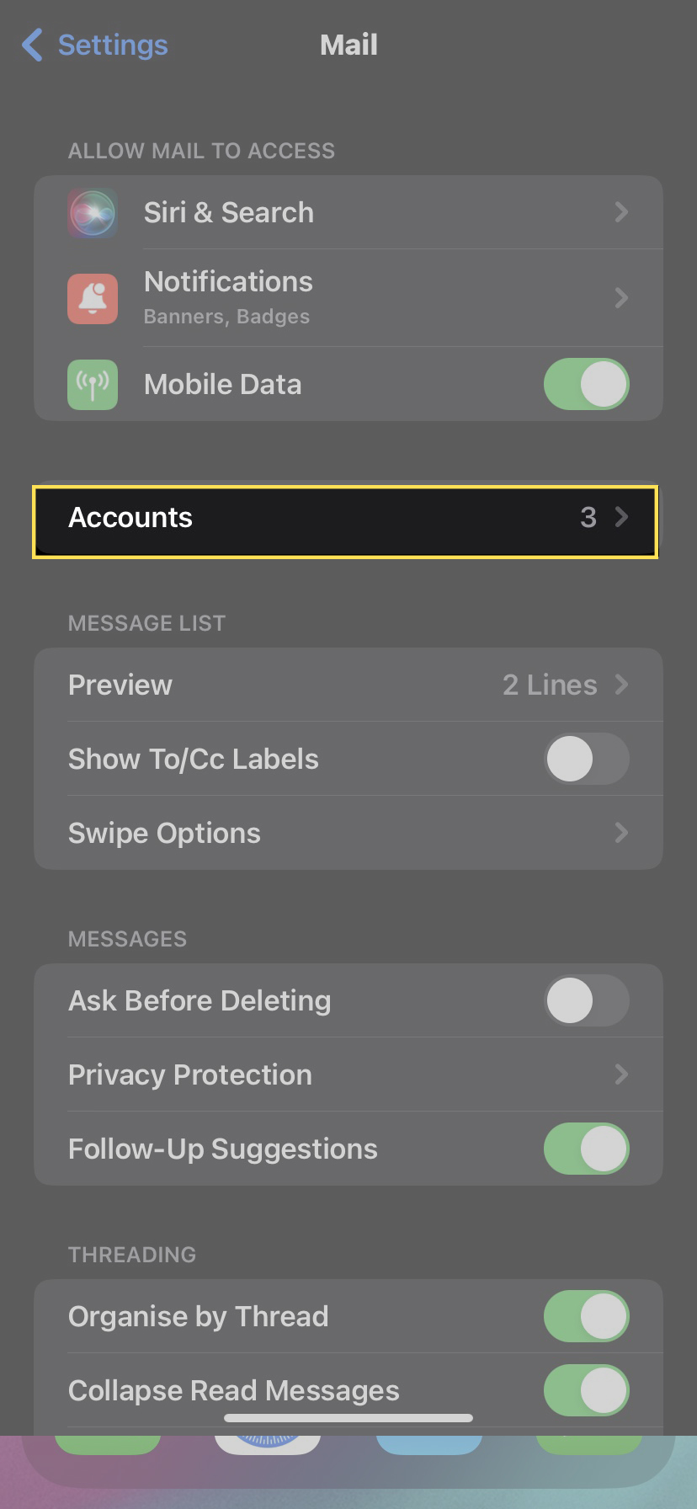The height and width of the screenshot is (1509, 697).
Task: Open the Accounts row
Action: (x=345, y=518)
